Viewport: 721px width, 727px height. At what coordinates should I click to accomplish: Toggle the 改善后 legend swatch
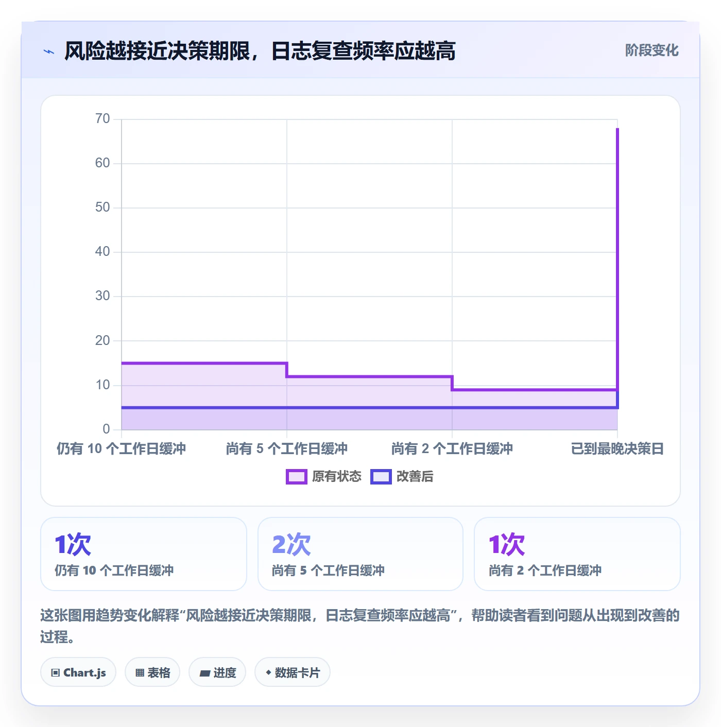click(x=381, y=477)
